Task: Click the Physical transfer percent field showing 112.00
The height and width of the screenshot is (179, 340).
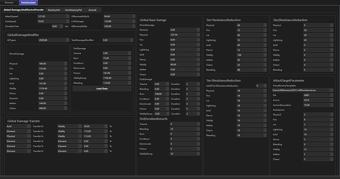Action: [x=95, y=136]
